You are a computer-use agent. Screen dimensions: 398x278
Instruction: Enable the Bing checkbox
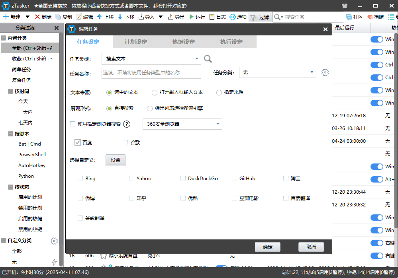[80, 178]
